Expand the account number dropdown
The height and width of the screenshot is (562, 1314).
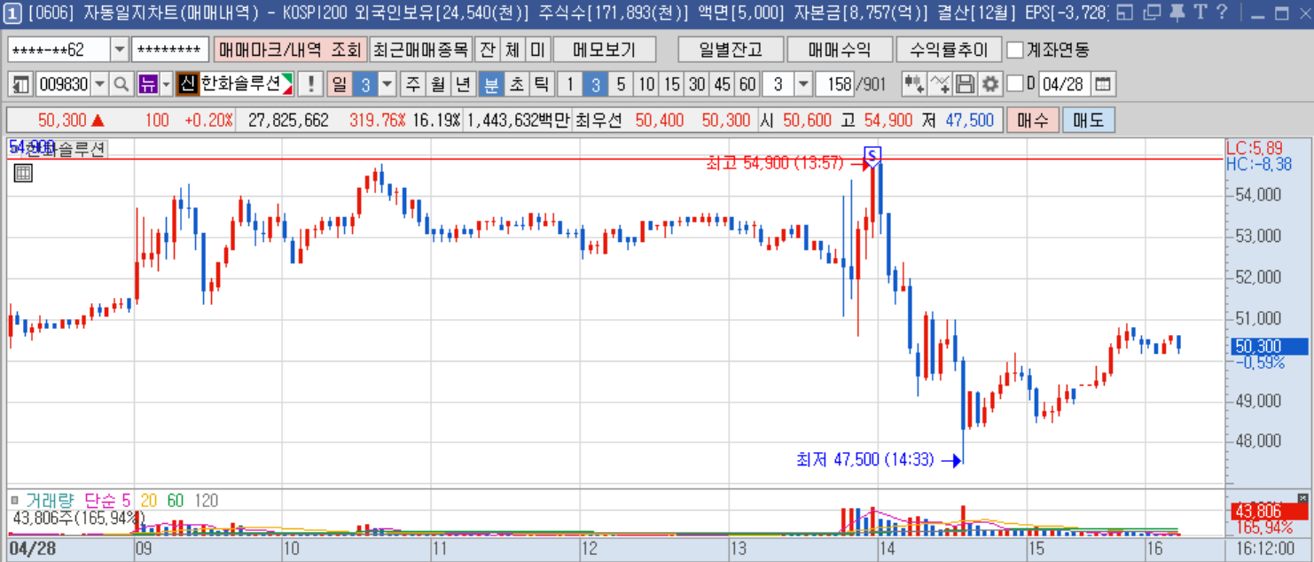pyautogui.click(x=120, y=50)
